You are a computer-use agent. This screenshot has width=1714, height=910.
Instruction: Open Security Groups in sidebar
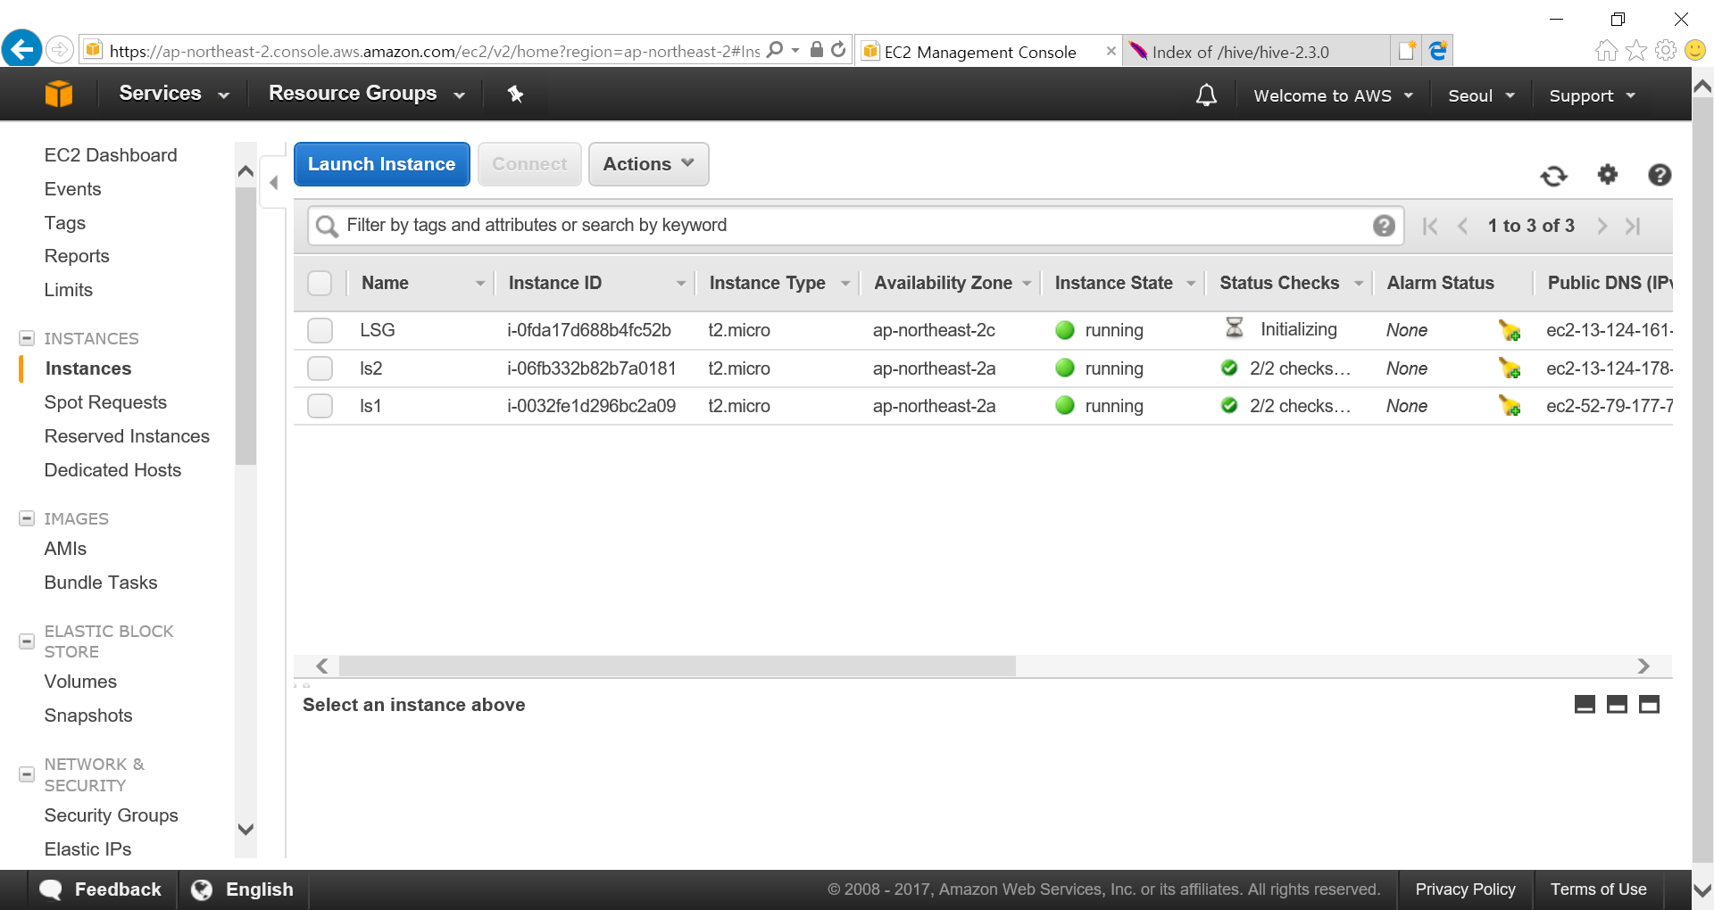click(111, 815)
